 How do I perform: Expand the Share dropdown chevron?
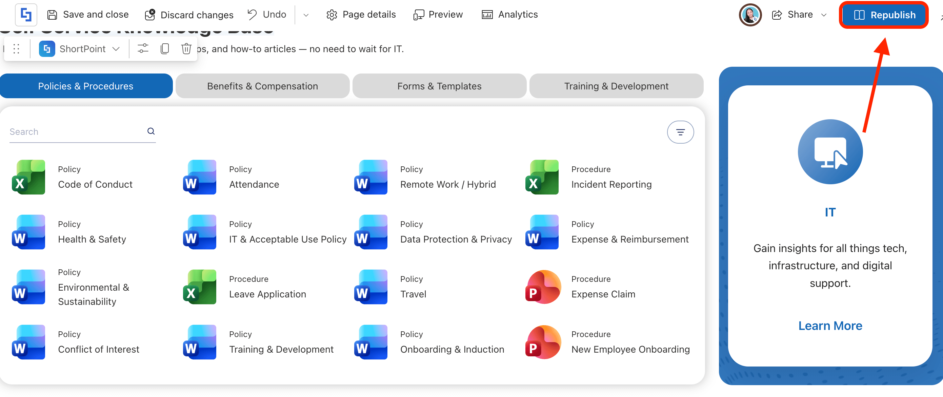(x=824, y=15)
